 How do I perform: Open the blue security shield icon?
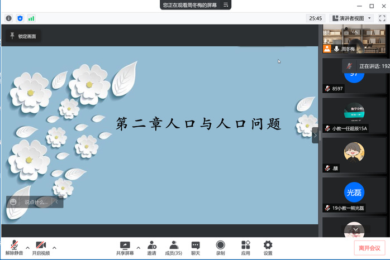coord(21,18)
